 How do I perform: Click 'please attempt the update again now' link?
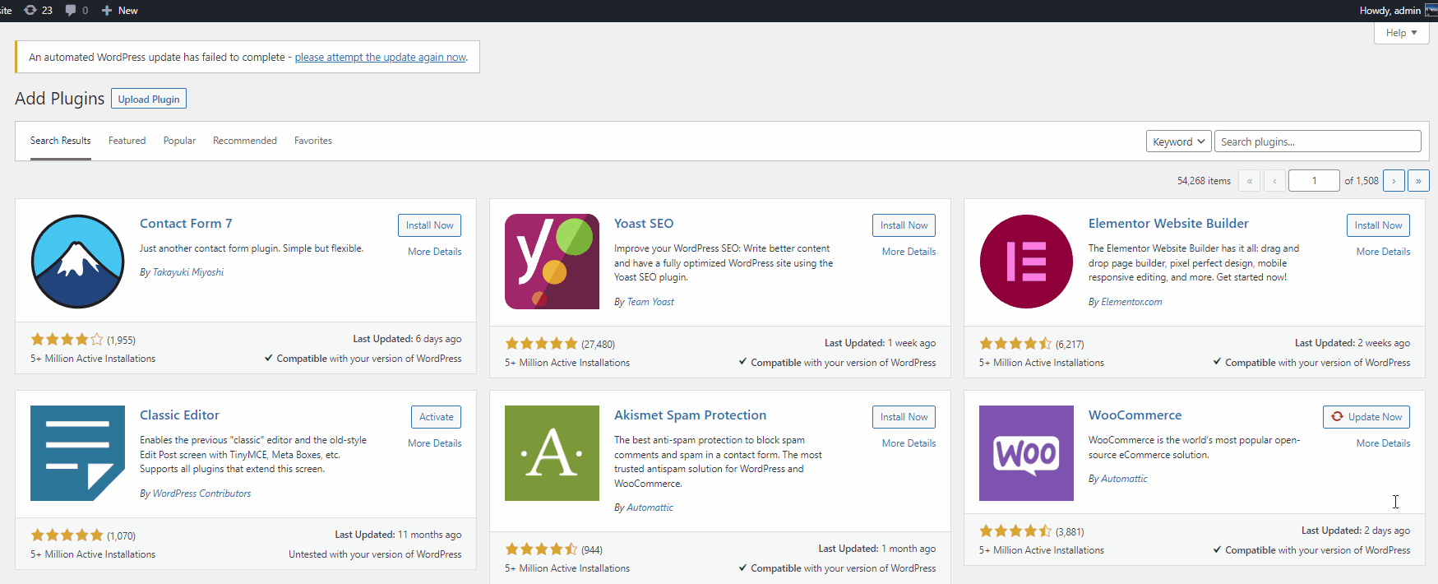pyautogui.click(x=381, y=58)
